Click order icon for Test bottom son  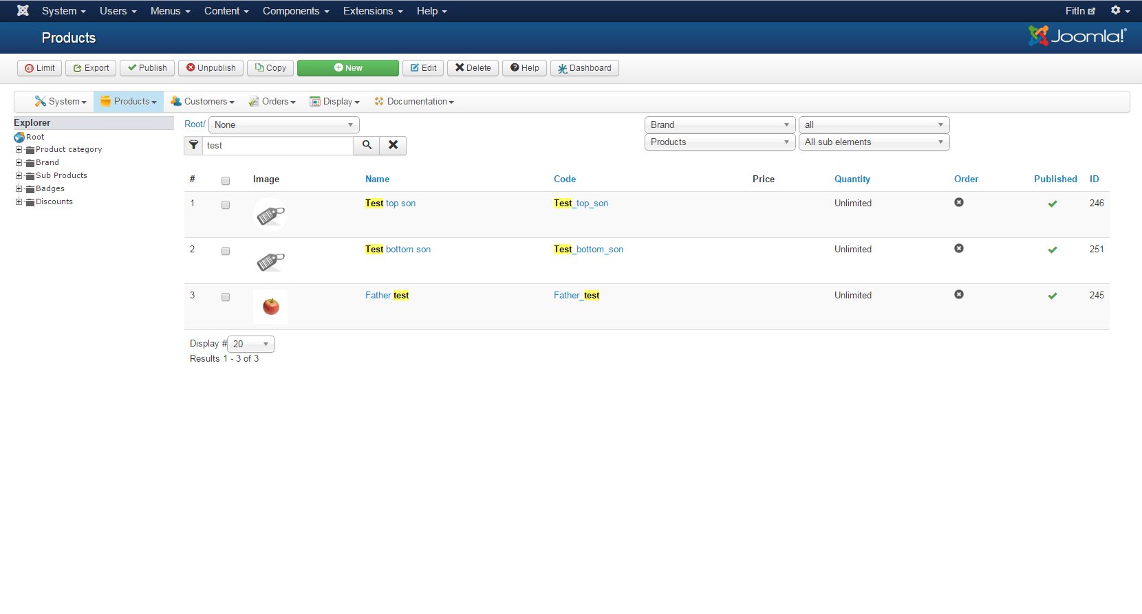959,248
